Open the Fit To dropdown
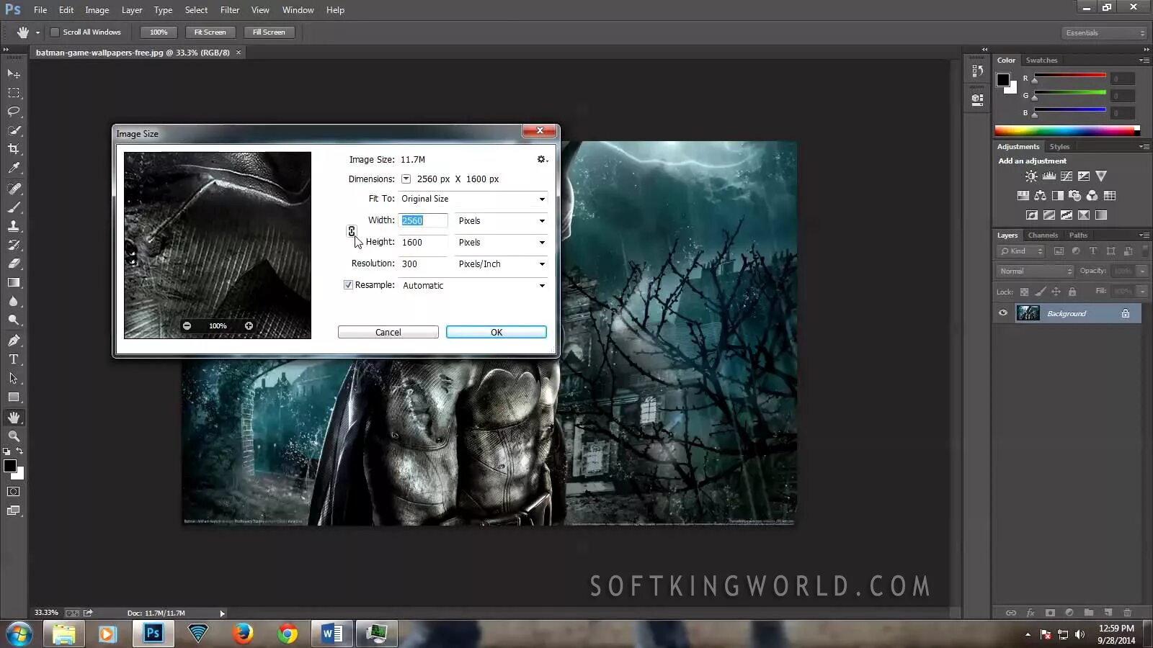1153x648 pixels. pyautogui.click(x=473, y=199)
